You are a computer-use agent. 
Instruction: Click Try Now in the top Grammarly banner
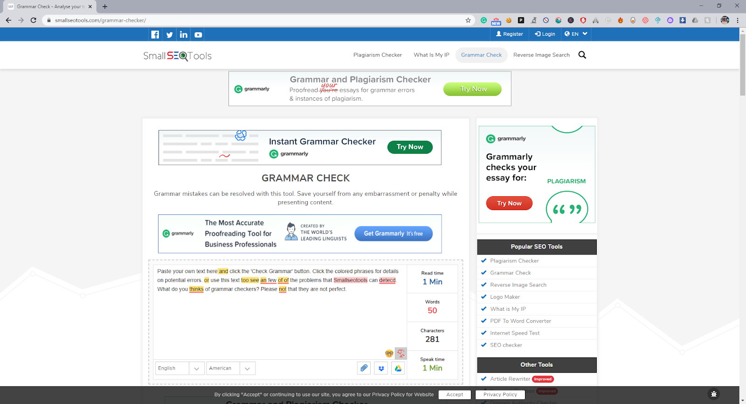[472, 89]
